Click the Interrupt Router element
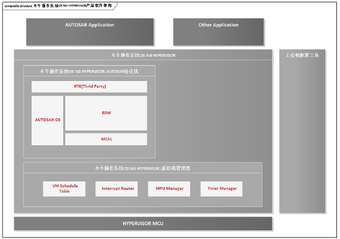Screen dimensions: 340x239 117,189
